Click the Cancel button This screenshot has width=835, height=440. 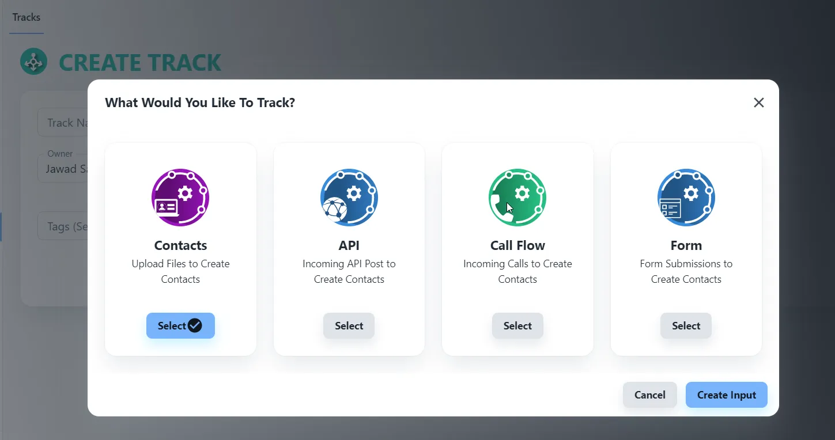[x=650, y=395]
